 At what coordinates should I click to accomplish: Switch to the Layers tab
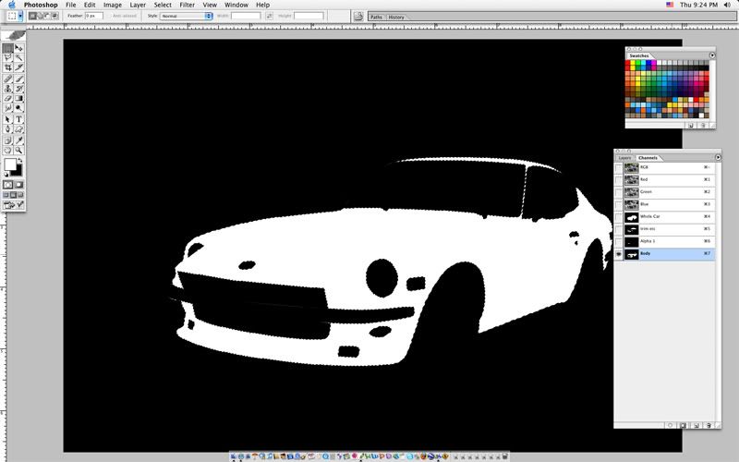[625, 158]
